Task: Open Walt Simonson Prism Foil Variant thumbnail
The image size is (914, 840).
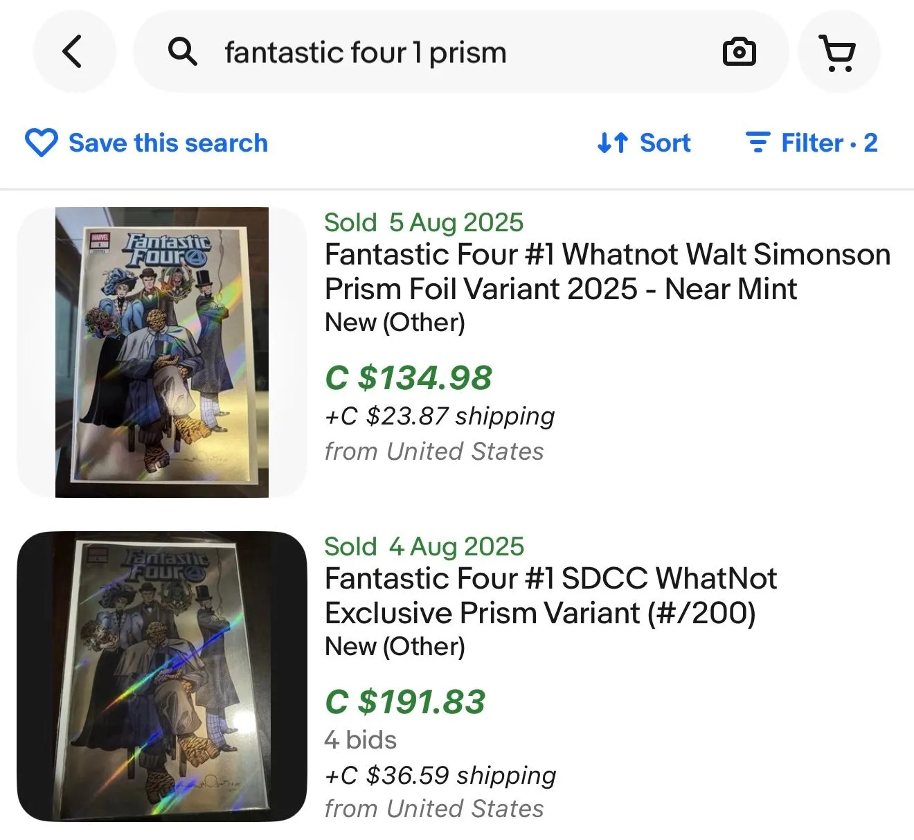Action: click(x=162, y=352)
